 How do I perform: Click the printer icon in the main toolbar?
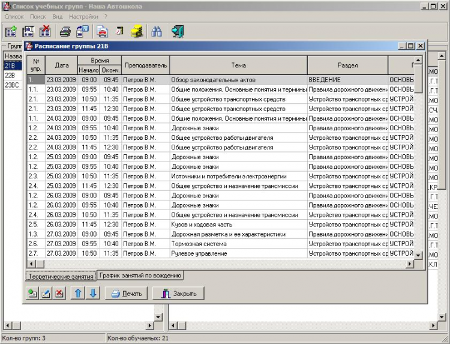tap(65, 32)
